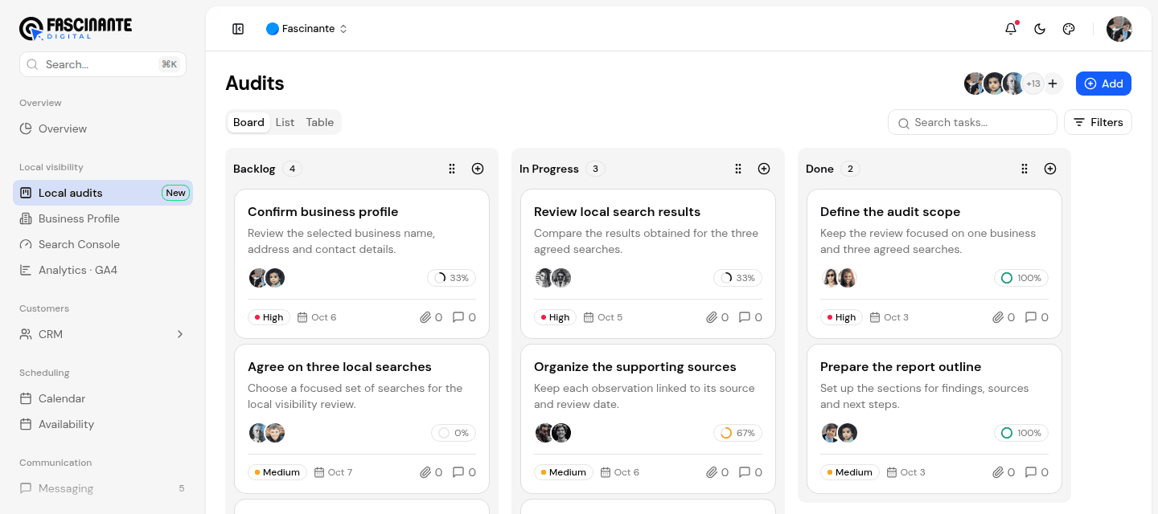1158x514 pixels.
Task: Go to Overview in the sidebar
Action: [x=103, y=128]
